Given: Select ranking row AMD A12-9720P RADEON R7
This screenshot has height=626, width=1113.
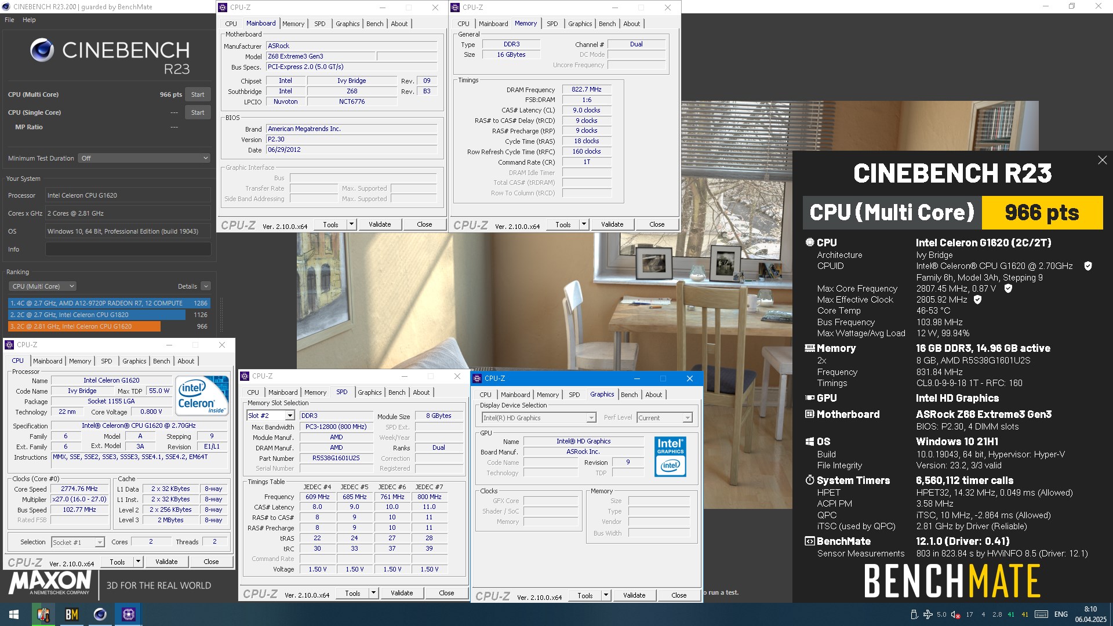Looking at the screenshot, I should (109, 303).
